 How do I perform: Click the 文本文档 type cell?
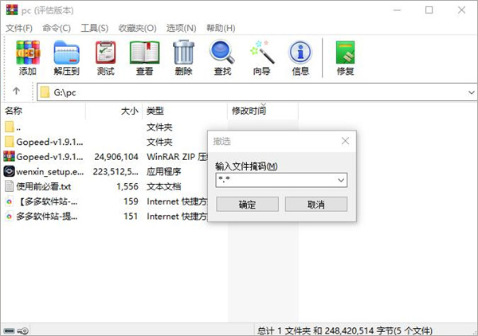tap(163, 186)
